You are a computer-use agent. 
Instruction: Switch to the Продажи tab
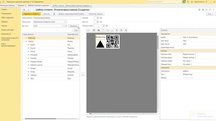[21, 5]
